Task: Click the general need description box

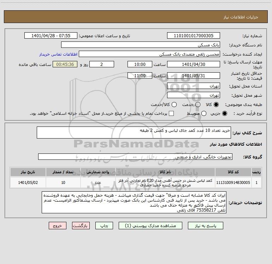Action: coord(134,133)
